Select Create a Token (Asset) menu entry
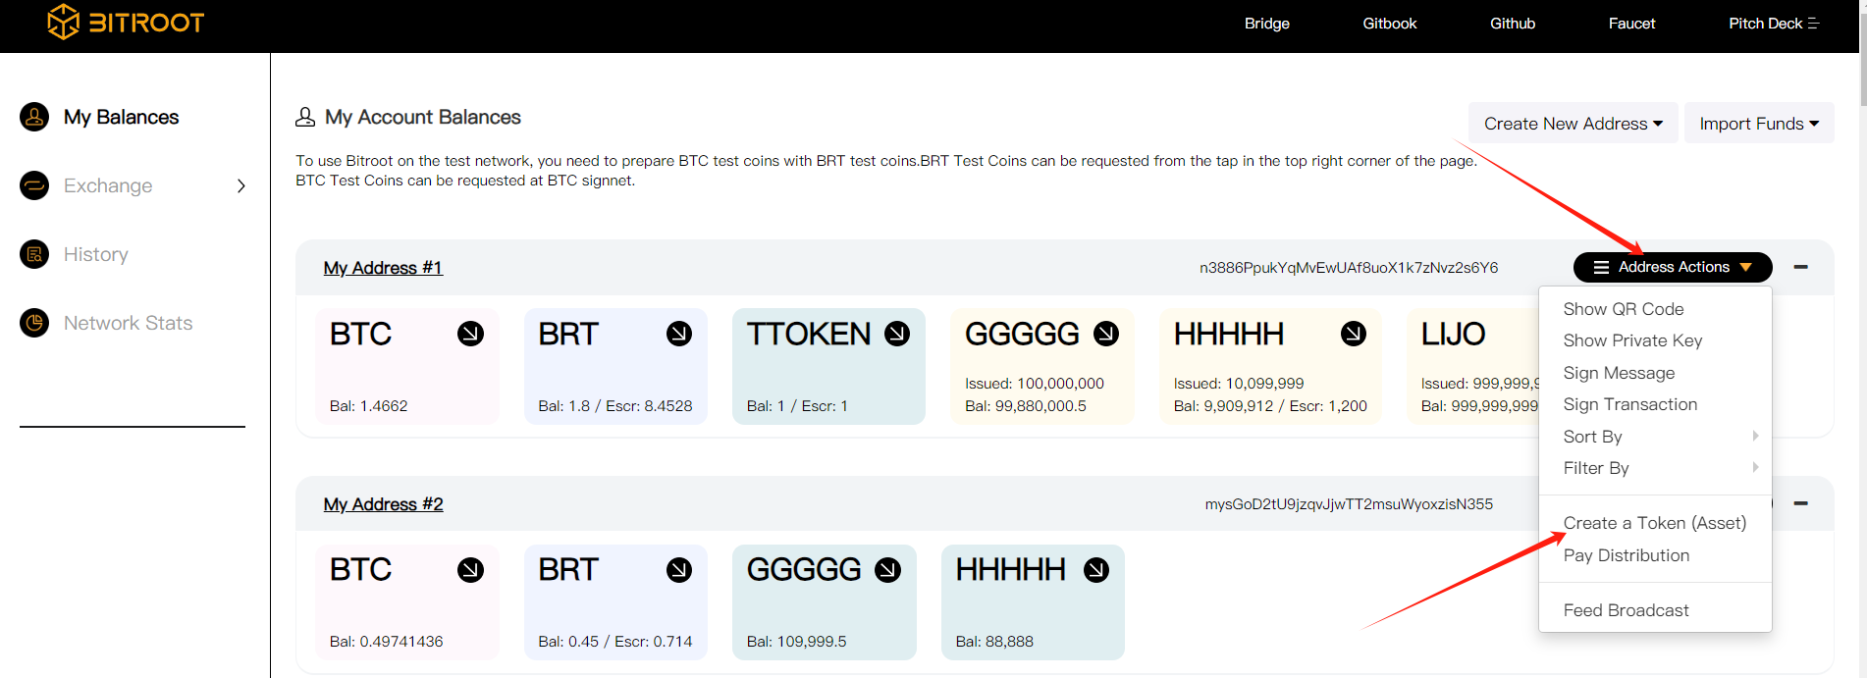This screenshot has width=1867, height=678. coord(1654,523)
